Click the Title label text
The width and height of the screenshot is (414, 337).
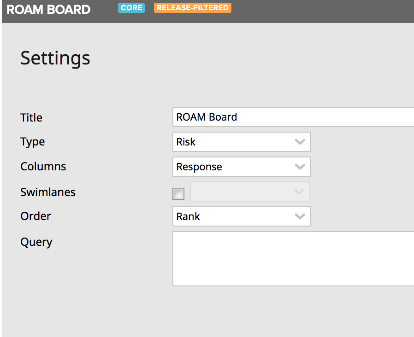[31, 117]
